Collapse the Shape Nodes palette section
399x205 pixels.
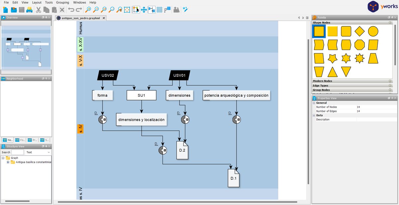click(x=390, y=23)
